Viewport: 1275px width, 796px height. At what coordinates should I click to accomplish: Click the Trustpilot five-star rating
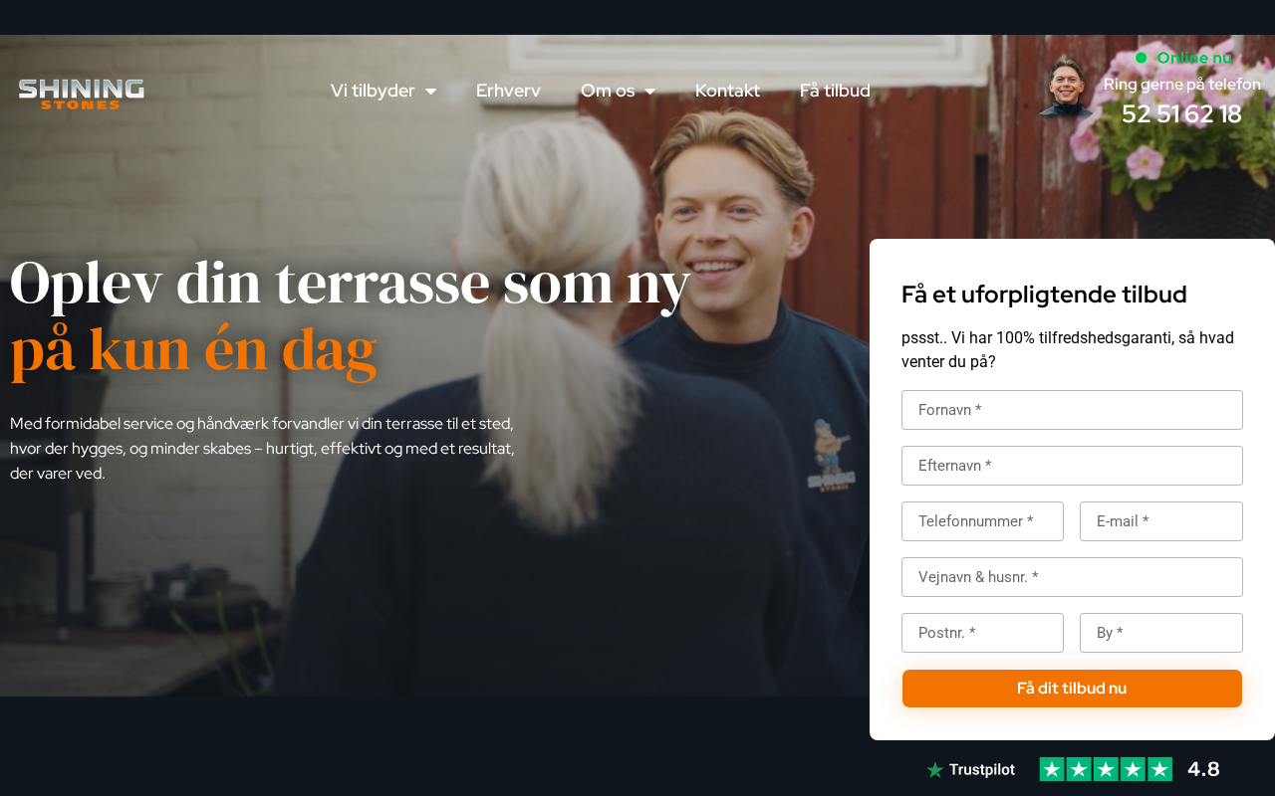(x=1106, y=769)
